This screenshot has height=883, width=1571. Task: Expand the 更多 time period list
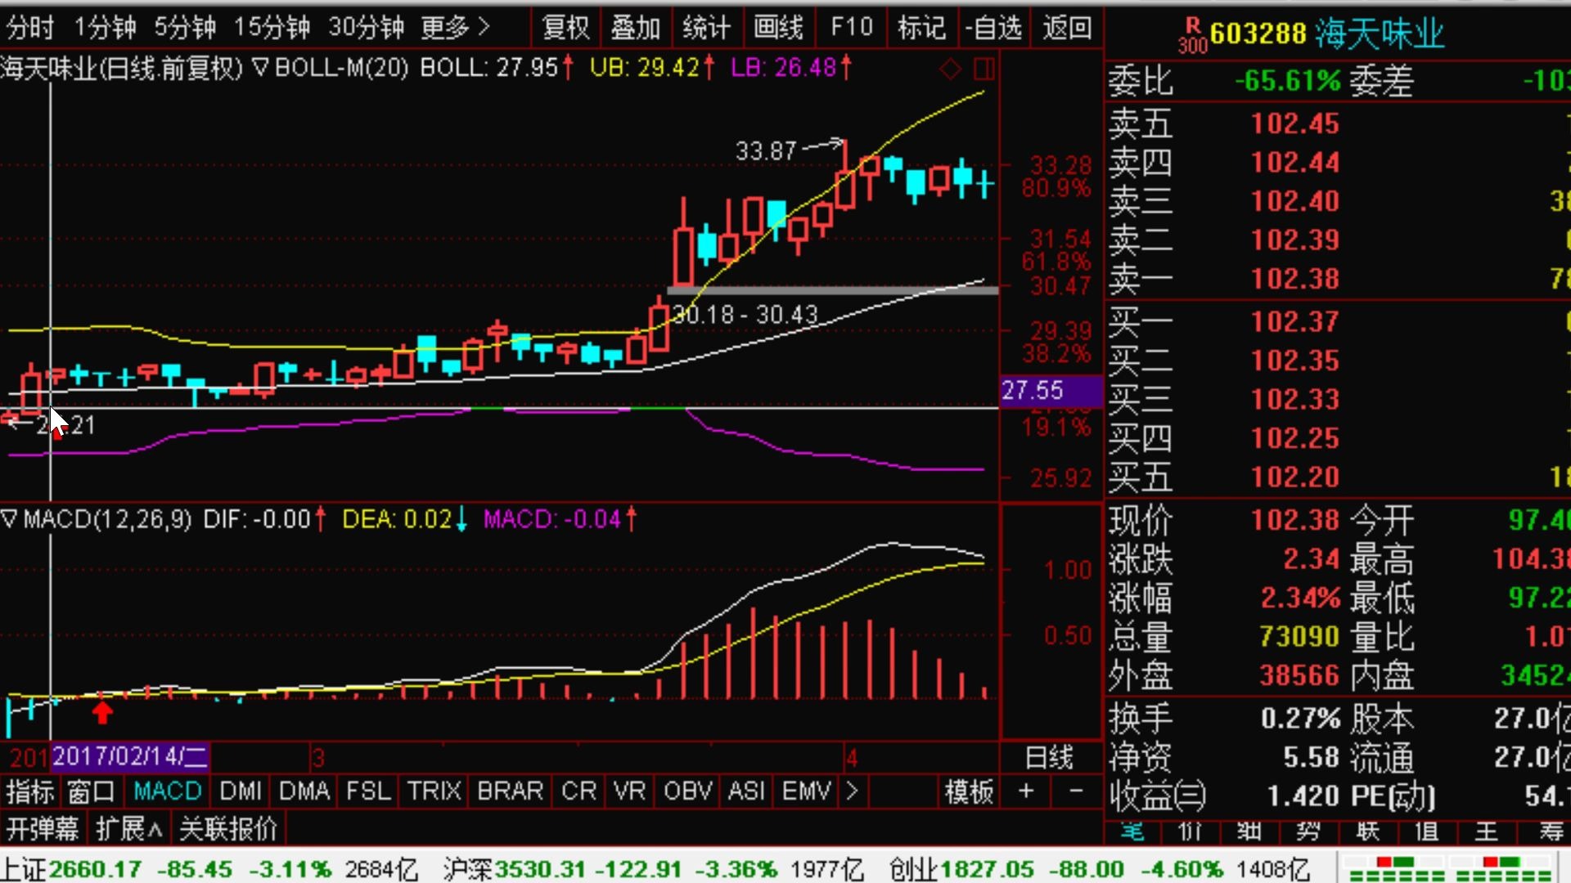tap(455, 28)
